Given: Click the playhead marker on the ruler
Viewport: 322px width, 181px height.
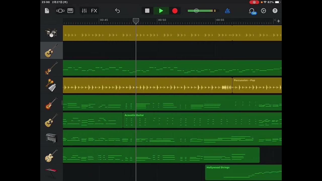Looking at the screenshot, I should tap(136, 21).
